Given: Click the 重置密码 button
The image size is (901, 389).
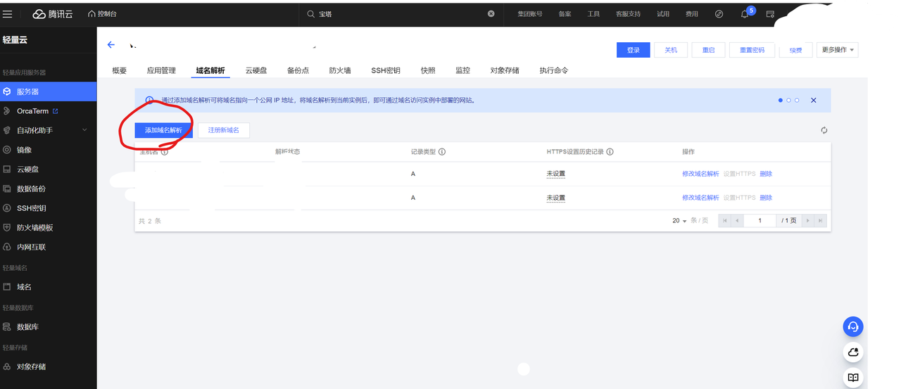Looking at the screenshot, I should click(752, 50).
